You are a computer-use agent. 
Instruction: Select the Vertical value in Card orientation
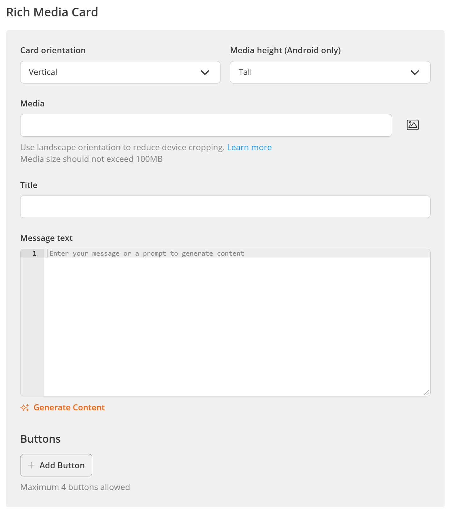(x=43, y=72)
